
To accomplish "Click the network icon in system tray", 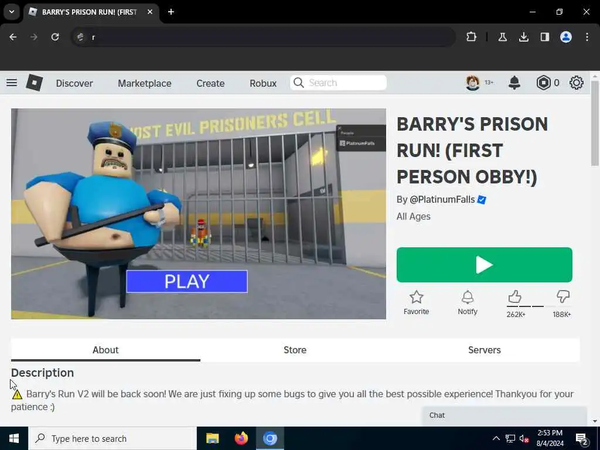I will pos(510,438).
